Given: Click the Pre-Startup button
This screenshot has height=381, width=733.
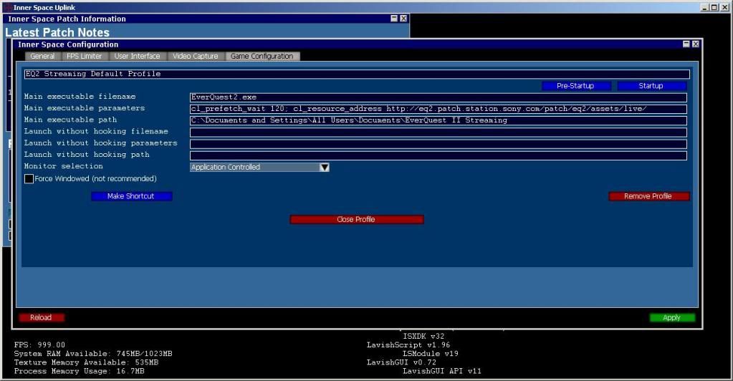Looking at the screenshot, I should pos(577,86).
